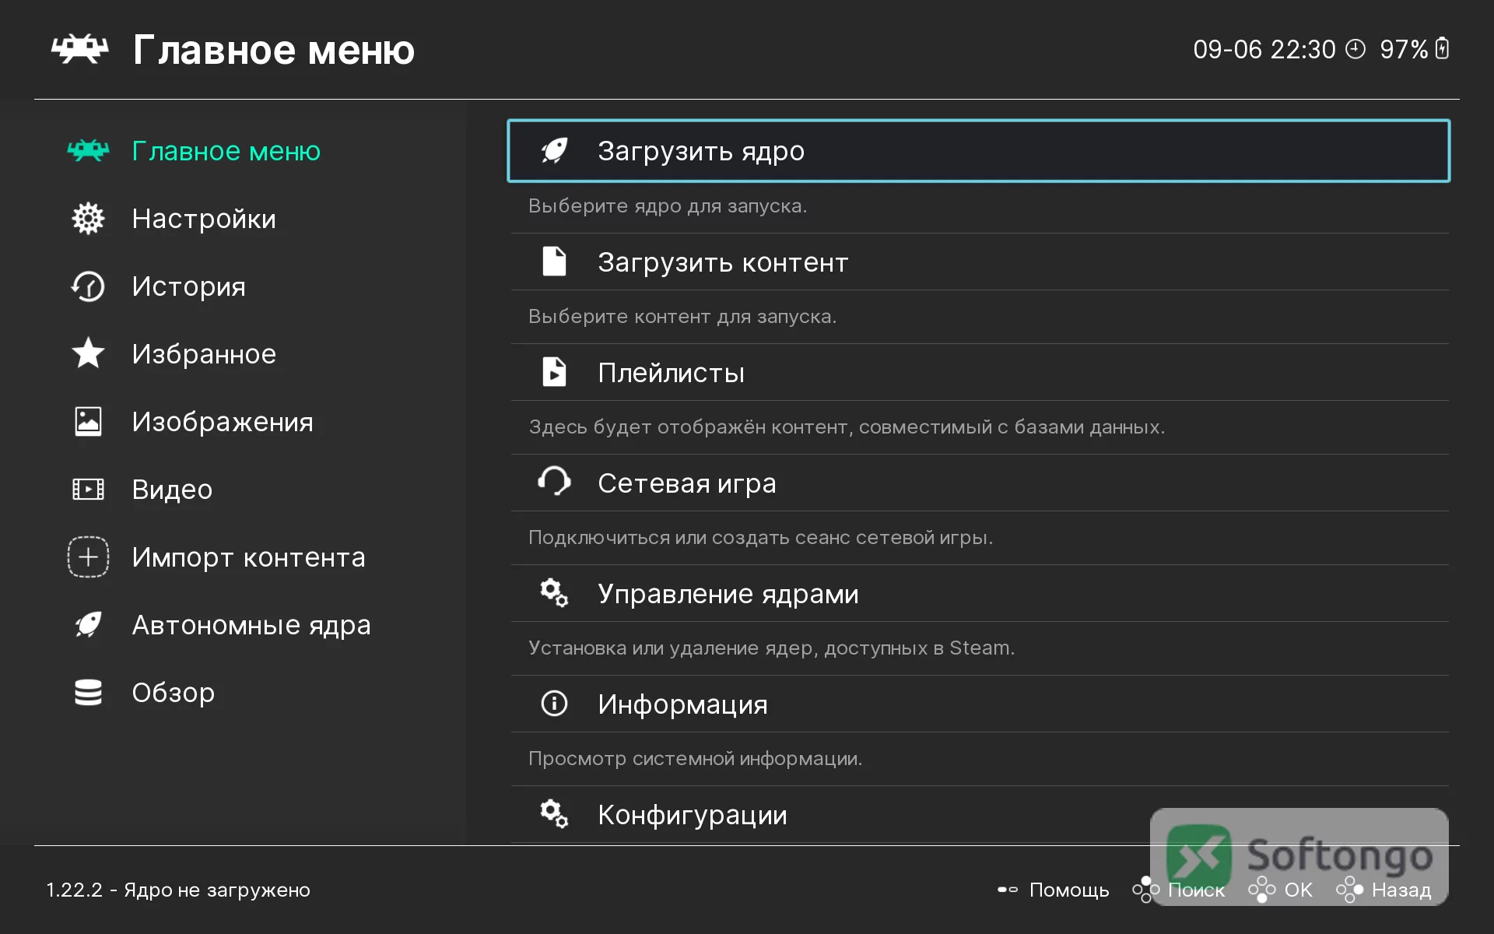Open the Настройки gear icon
Image resolution: width=1494 pixels, height=934 pixels.
pos(88,219)
